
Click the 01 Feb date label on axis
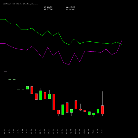pyautogui.click(x=67, y=131)
